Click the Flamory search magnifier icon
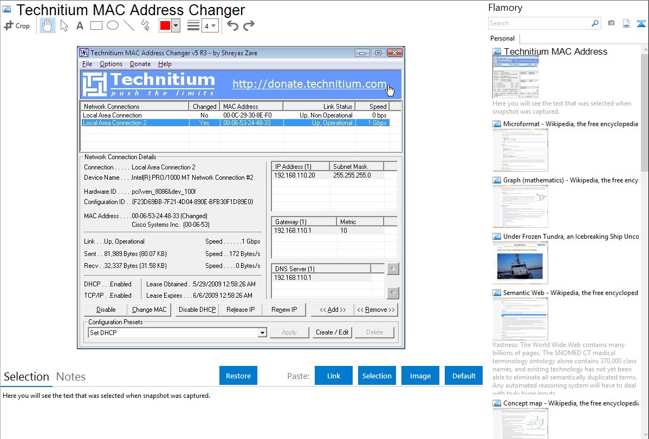The width and height of the screenshot is (649, 439). [595, 23]
